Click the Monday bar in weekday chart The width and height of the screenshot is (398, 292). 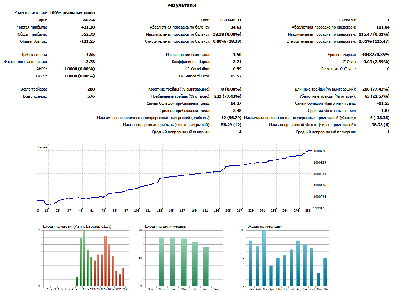(162, 261)
